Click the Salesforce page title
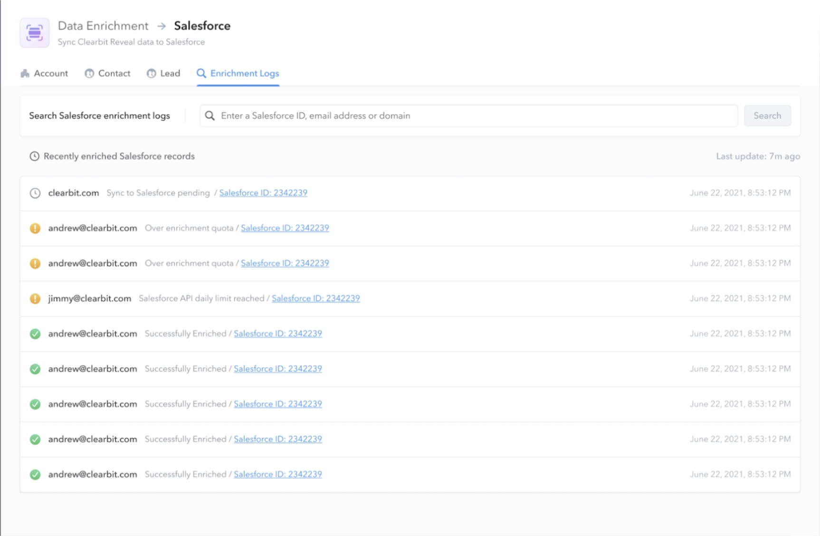The width and height of the screenshot is (820, 536). pyautogui.click(x=202, y=26)
